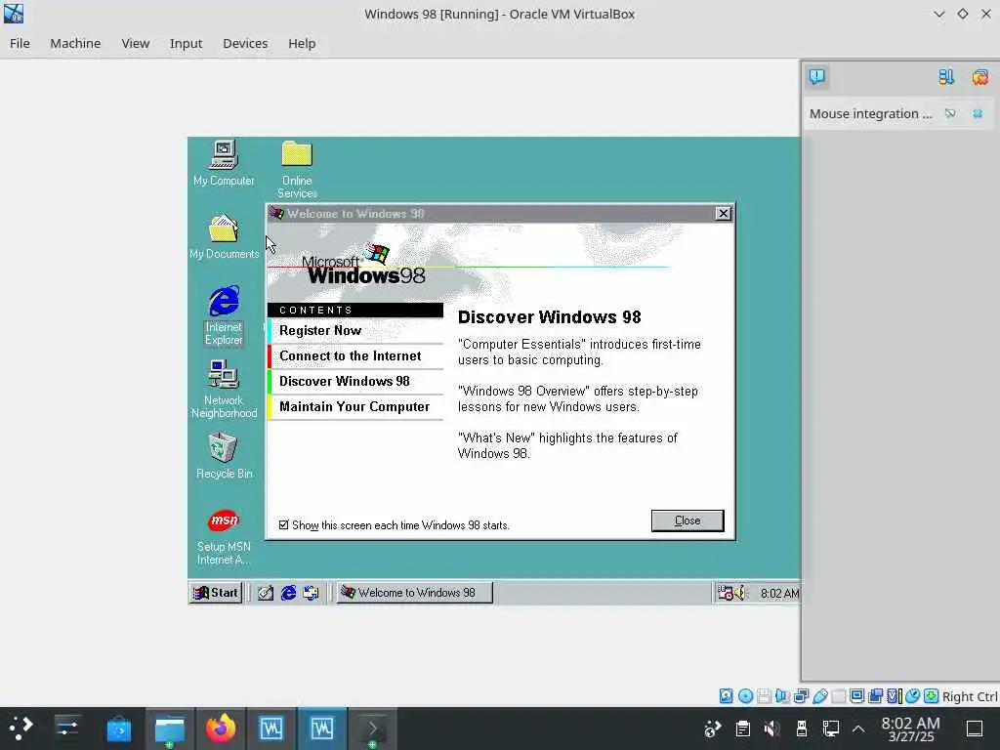Select Maintain Your Computer entry
Viewport: 1000px width, 750px height.
[355, 407]
